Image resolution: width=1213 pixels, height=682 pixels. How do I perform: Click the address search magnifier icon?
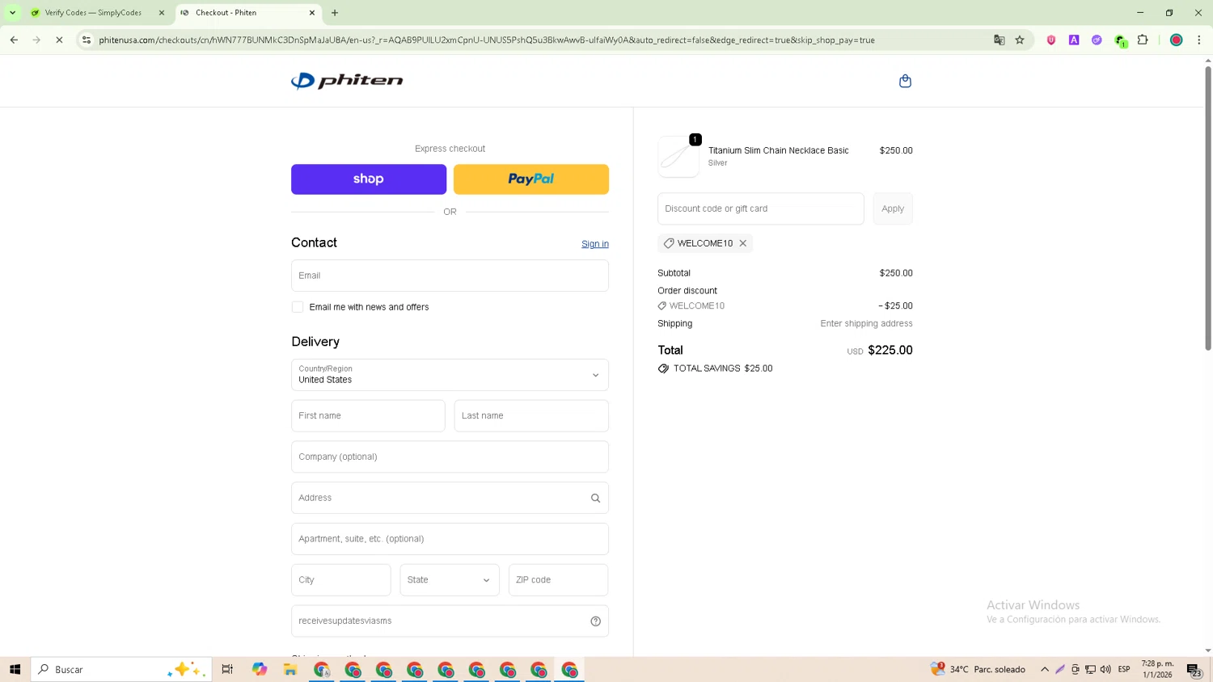point(595,498)
